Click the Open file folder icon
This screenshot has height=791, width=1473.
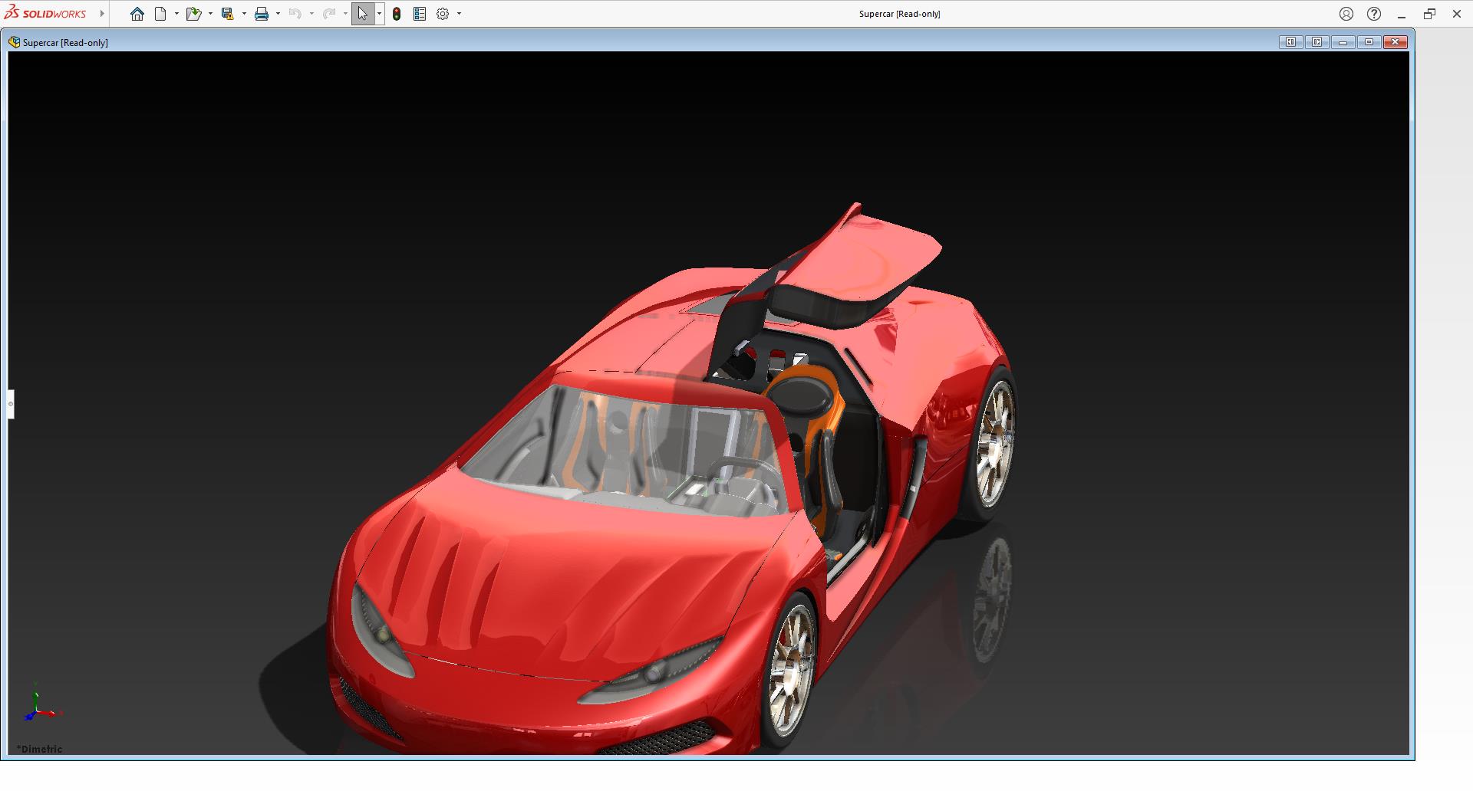(x=193, y=14)
